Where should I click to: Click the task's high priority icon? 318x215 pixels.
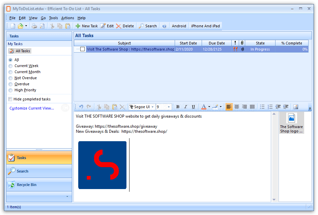(235, 49)
